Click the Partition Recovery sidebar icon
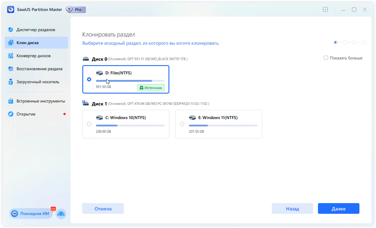376x228 pixels. (x=11, y=69)
